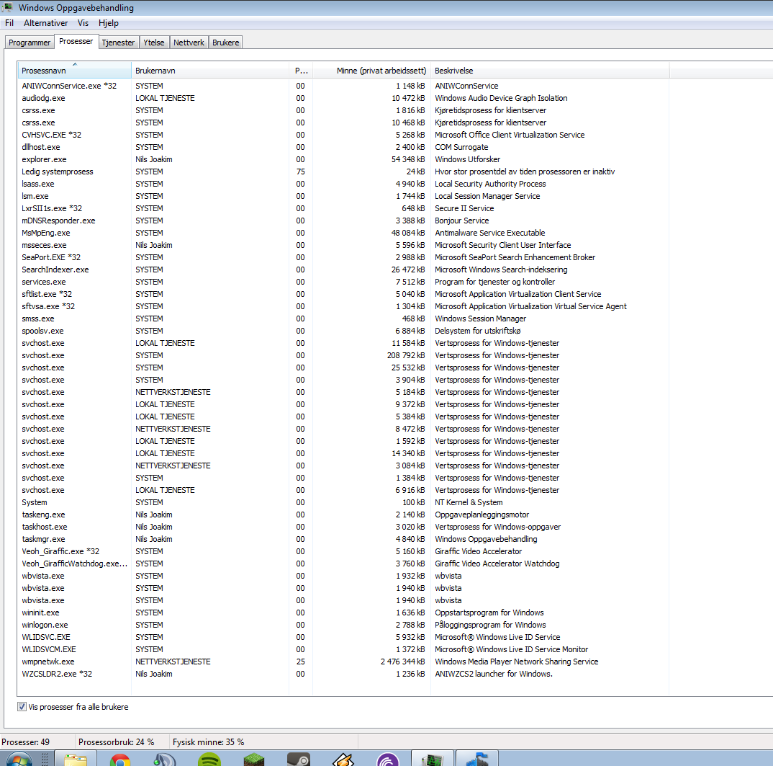Sort by Brukernavn column header

(210, 71)
